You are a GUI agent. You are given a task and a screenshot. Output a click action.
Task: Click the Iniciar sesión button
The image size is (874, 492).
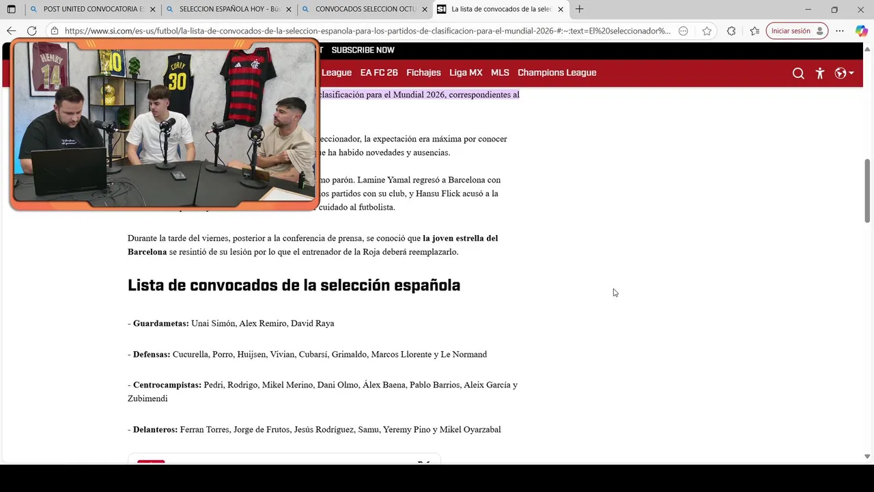797,31
